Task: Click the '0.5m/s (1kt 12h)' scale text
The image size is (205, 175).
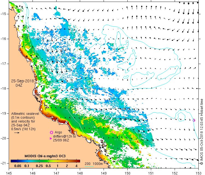Action: [x=24, y=129]
